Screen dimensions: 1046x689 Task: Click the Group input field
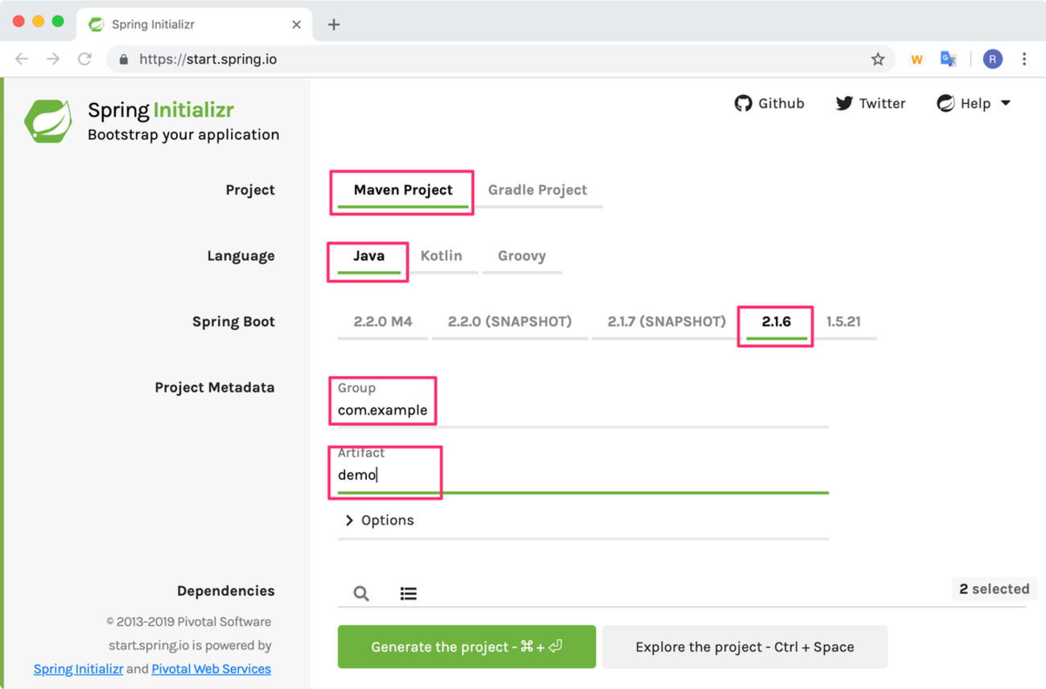583,411
